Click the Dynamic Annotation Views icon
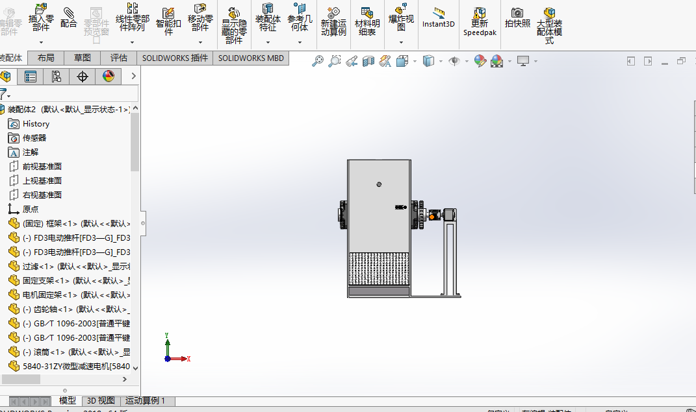The height and width of the screenshot is (412, 696). pos(385,61)
